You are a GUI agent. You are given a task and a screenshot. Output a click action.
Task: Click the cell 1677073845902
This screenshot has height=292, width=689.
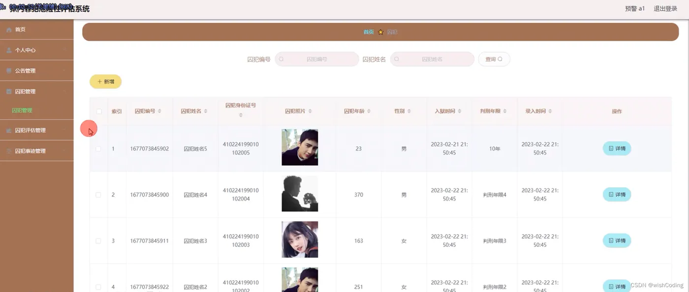(x=150, y=149)
